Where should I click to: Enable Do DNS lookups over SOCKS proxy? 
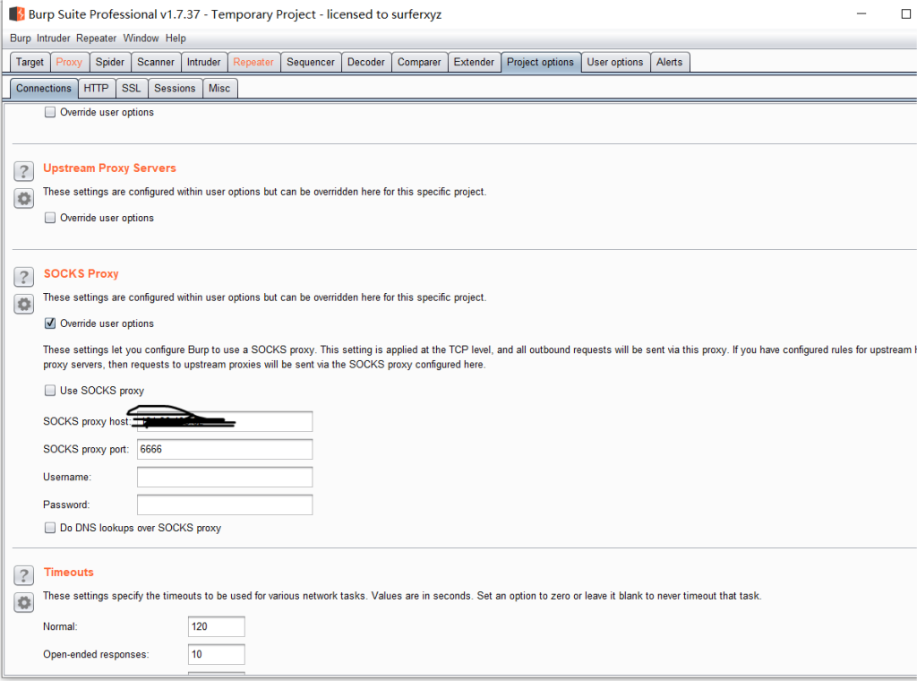[50, 528]
